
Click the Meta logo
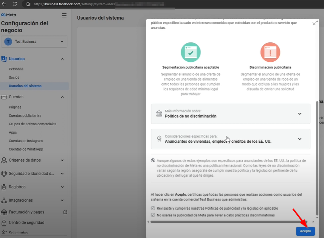pos(8,15)
